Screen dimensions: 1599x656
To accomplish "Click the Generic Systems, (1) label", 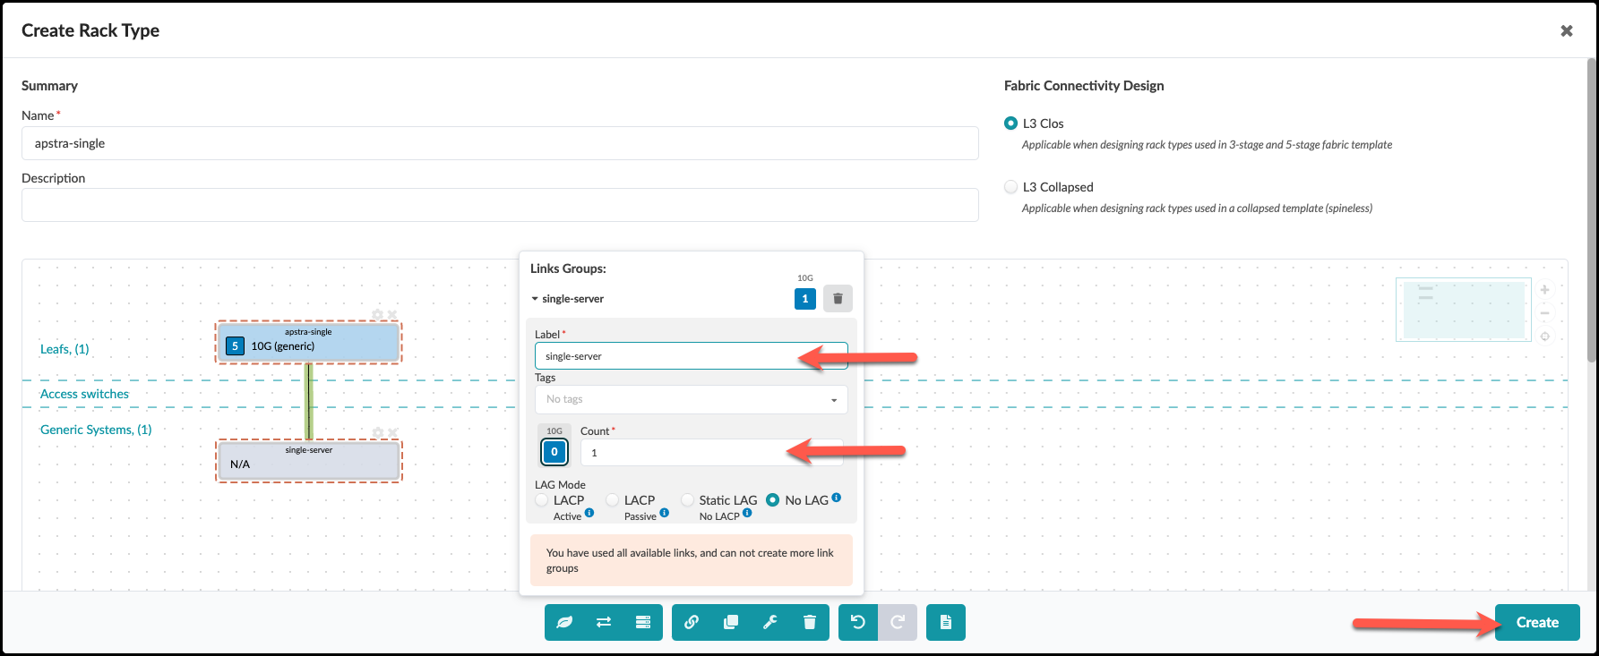I will (x=96, y=430).
